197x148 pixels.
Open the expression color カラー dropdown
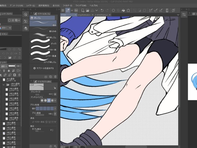[6, 28]
